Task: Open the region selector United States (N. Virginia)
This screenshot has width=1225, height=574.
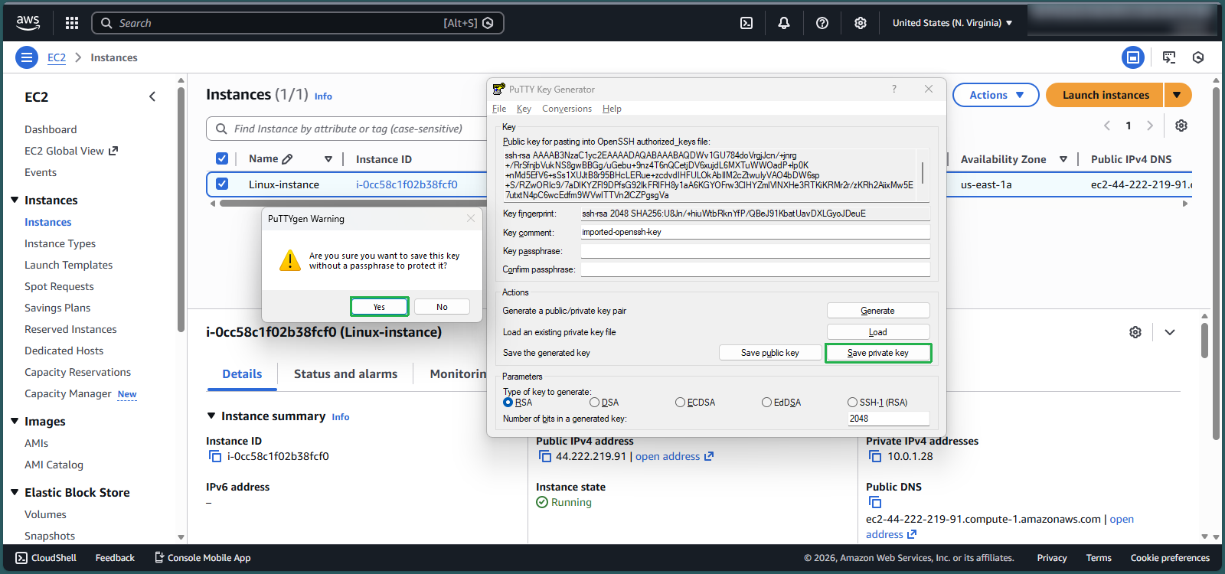Action: click(952, 23)
